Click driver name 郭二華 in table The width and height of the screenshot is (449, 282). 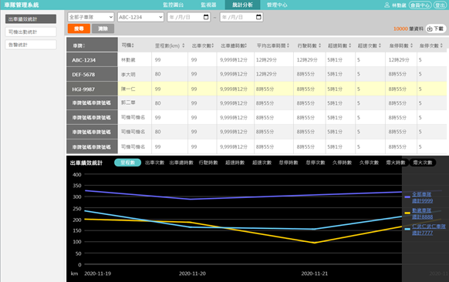[128, 102]
